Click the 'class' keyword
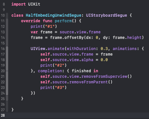The width and height of the screenshot is (149, 119). pos(17,15)
